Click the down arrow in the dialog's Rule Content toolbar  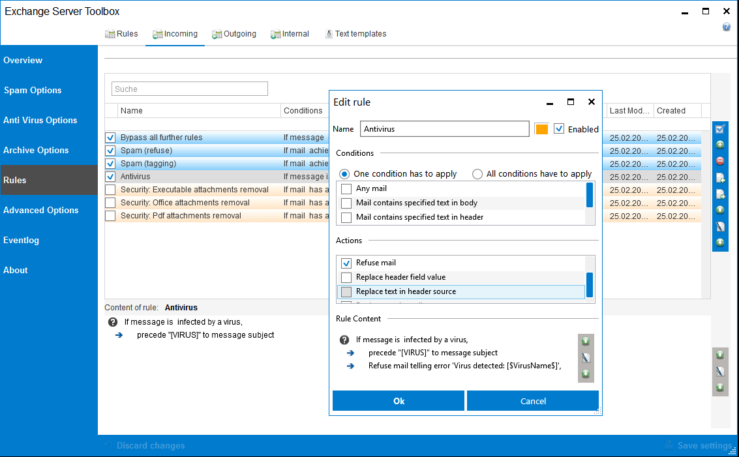tap(586, 374)
